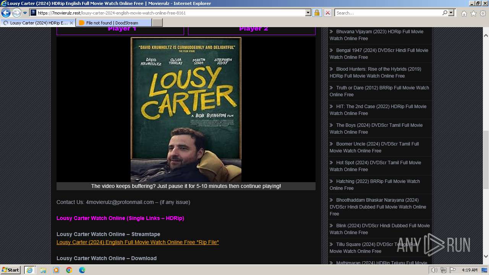Open the Tools gear icon

click(483, 13)
